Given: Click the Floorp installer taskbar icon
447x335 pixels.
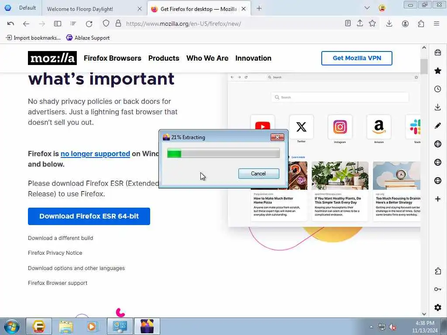Looking at the screenshot, I should pos(147,326).
